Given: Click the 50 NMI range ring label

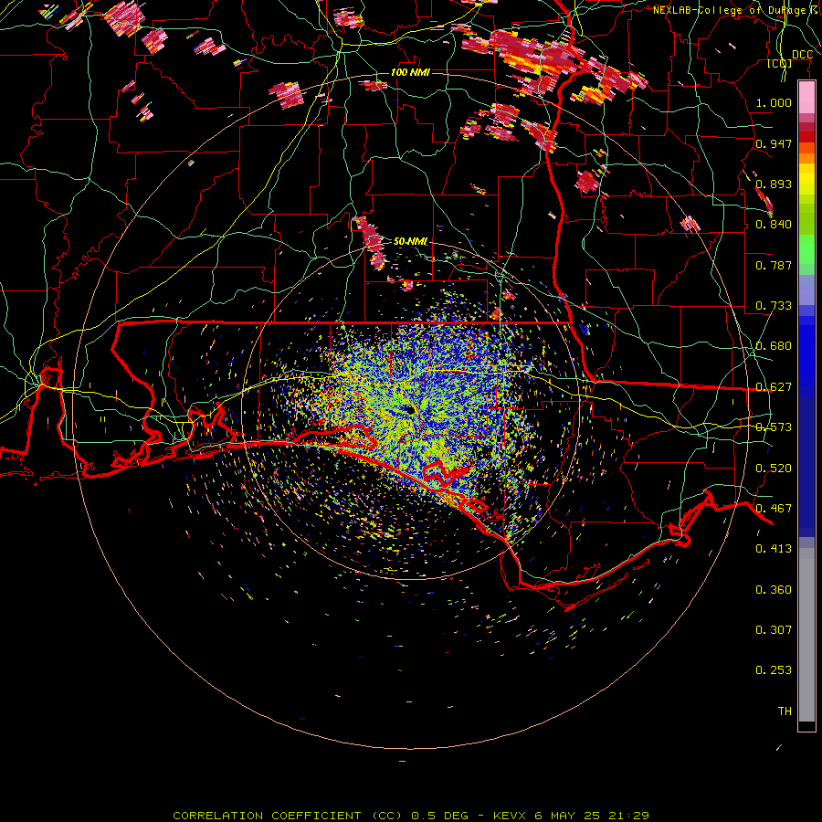Looking at the screenshot, I should coord(410,241).
